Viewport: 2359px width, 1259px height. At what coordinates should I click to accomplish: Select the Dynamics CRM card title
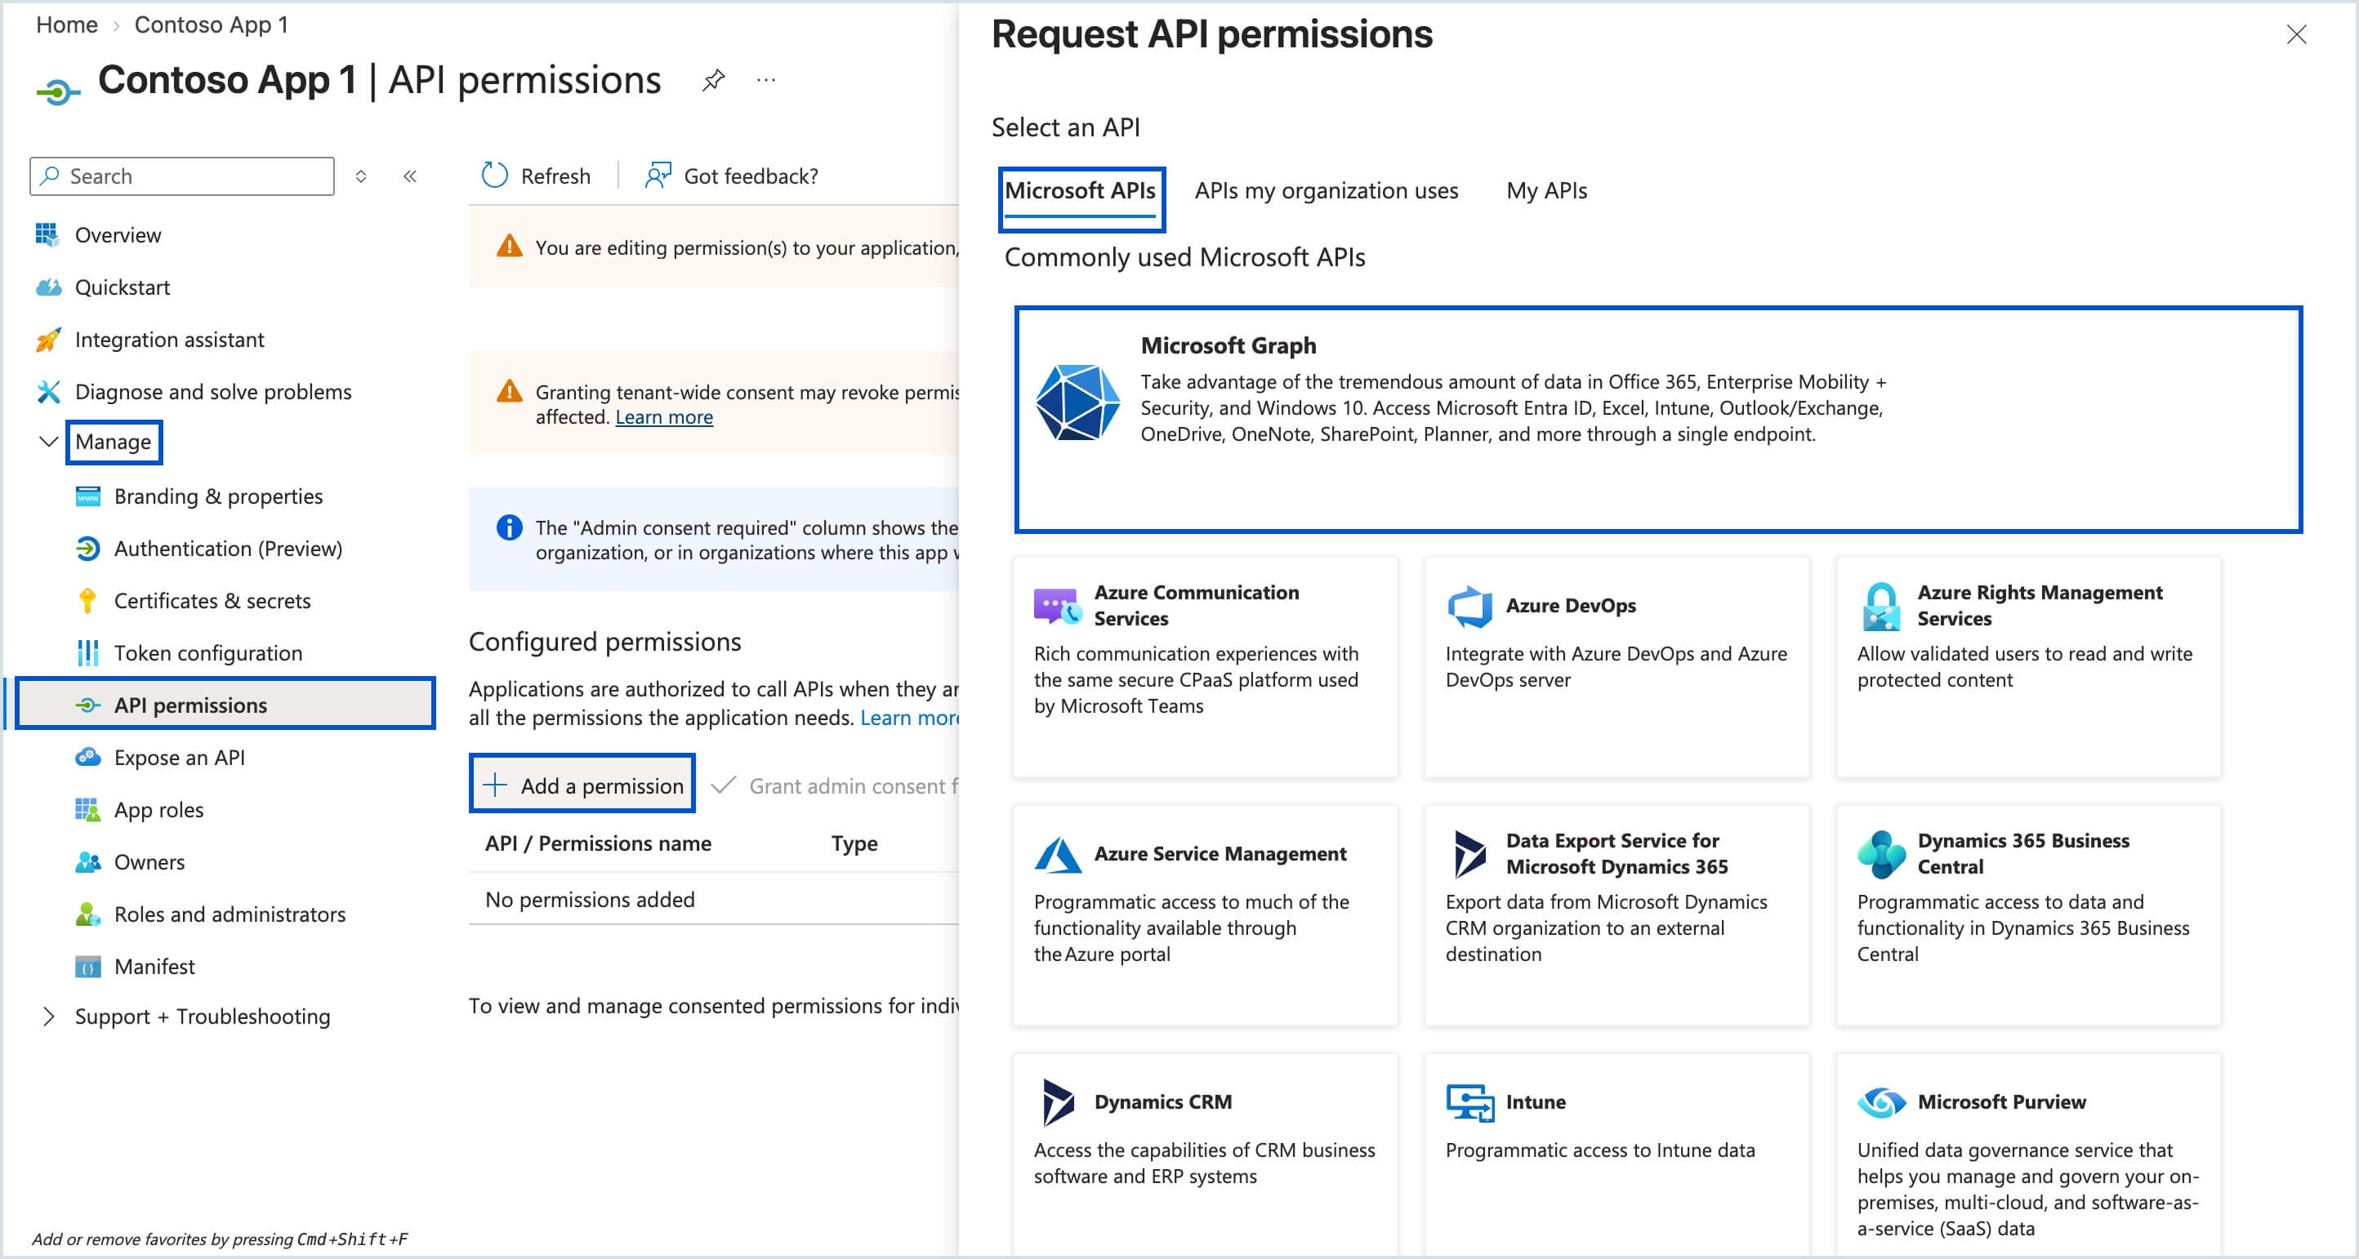pyautogui.click(x=1163, y=1101)
